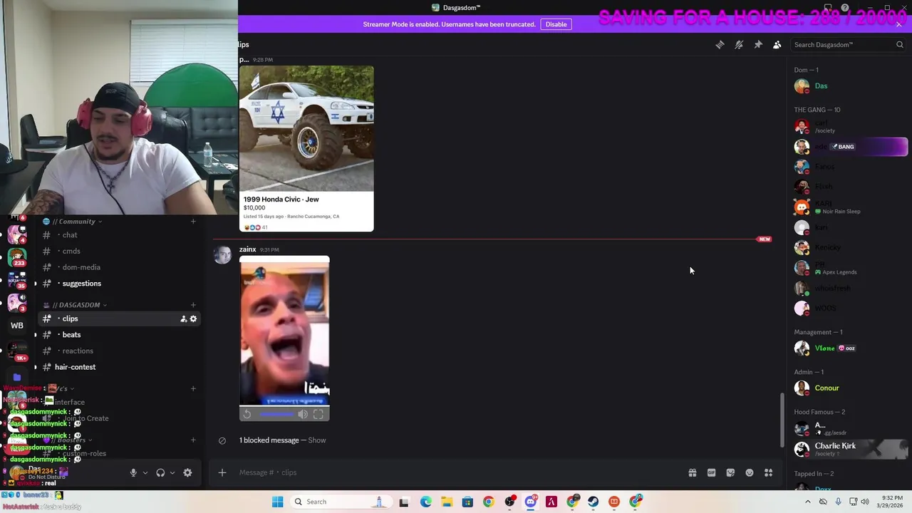
Task: Mute the microphone in user panel
Action: click(133, 472)
